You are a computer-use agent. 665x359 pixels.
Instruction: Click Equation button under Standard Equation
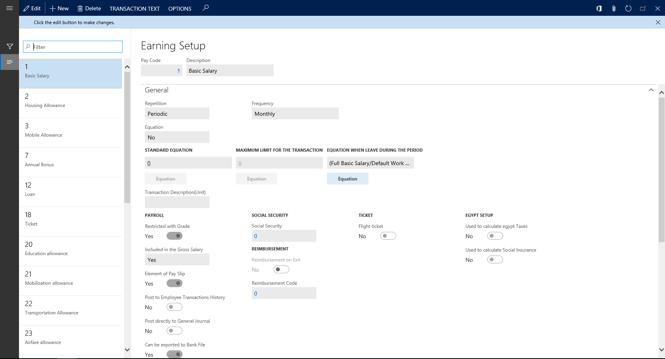(x=165, y=179)
